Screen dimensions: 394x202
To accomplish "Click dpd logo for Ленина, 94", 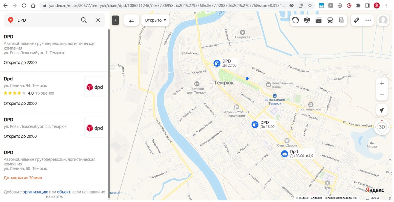I will (95, 87).
